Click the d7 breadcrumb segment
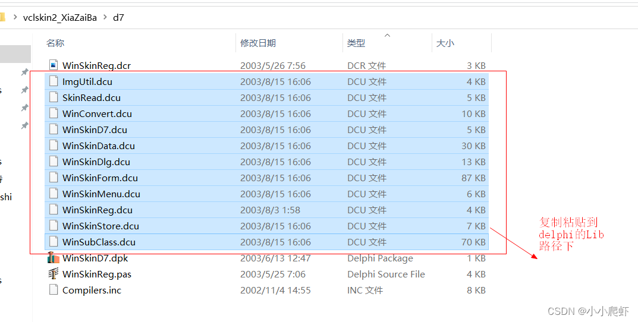638x322 pixels. tap(118, 17)
